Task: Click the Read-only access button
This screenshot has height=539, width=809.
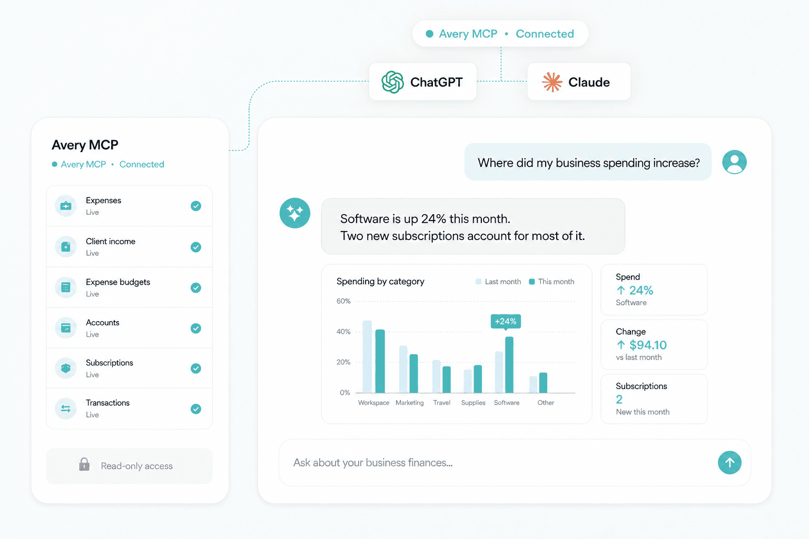Action: click(x=130, y=466)
